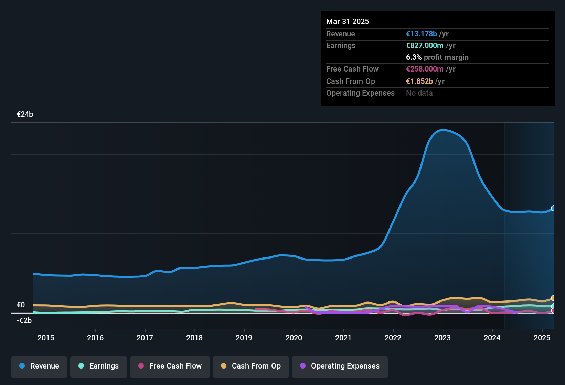
Task: Click the 6.3% profit margin text
Action: pos(437,57)
